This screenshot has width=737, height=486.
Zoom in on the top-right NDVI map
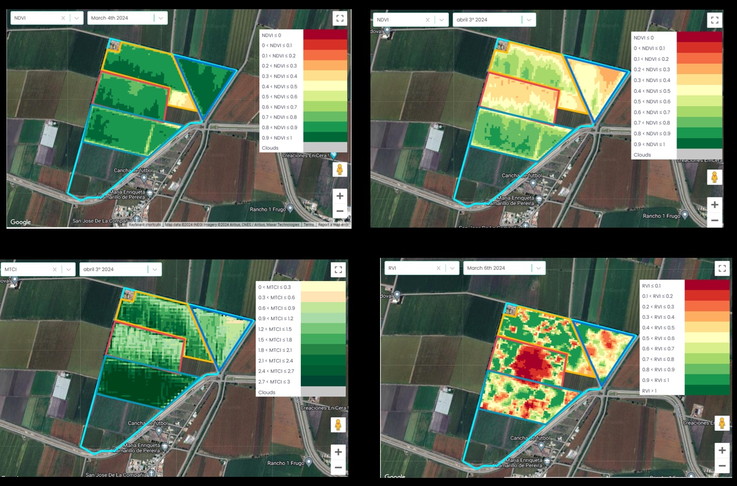[714, 205]
